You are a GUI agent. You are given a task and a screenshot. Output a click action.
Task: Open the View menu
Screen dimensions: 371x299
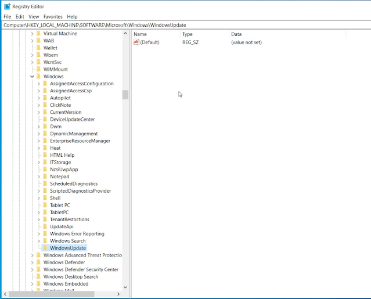point(34,17)
